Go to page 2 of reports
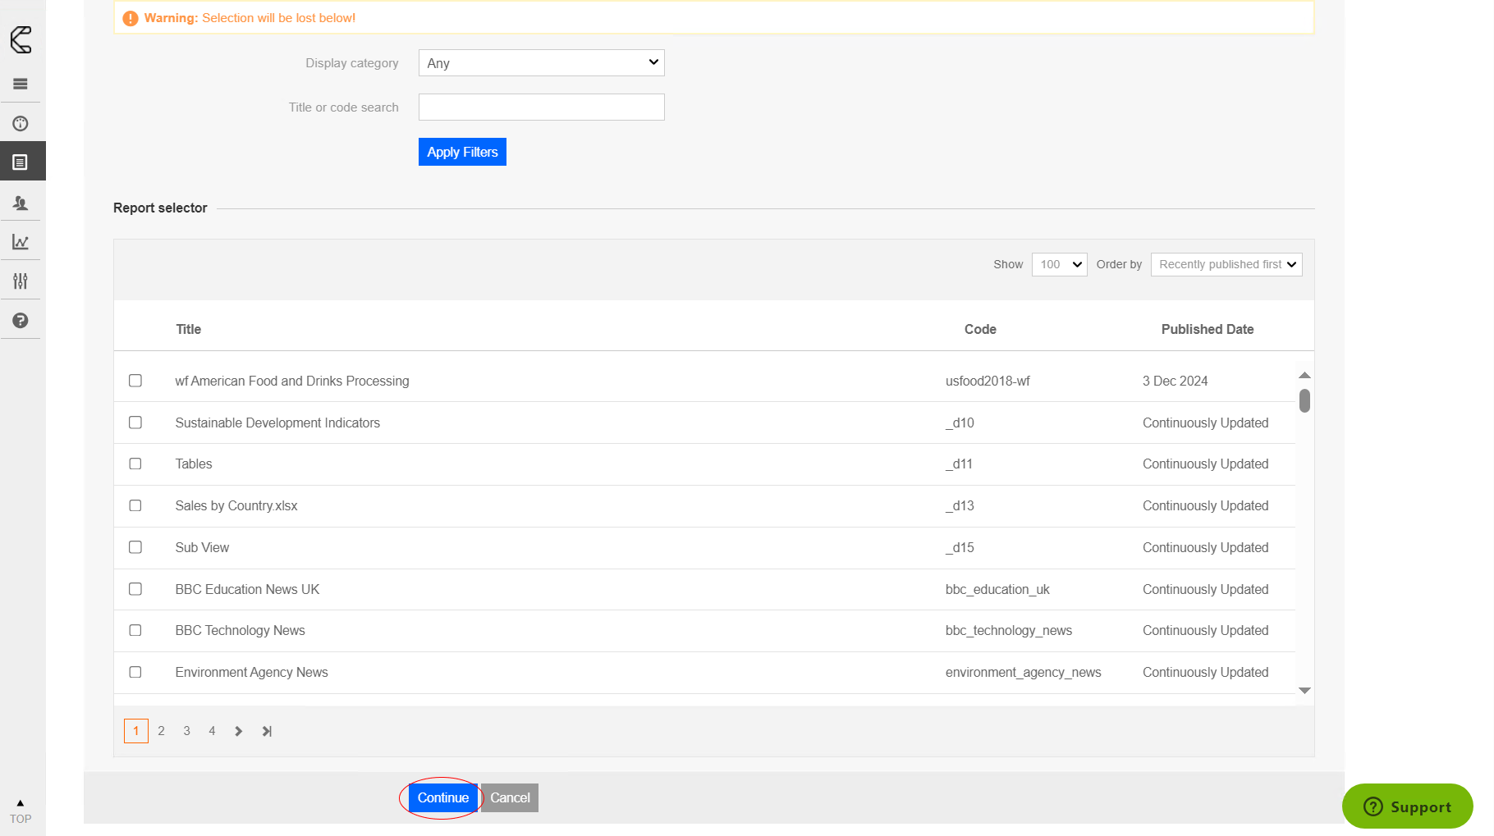 click(x=162, y=731)
